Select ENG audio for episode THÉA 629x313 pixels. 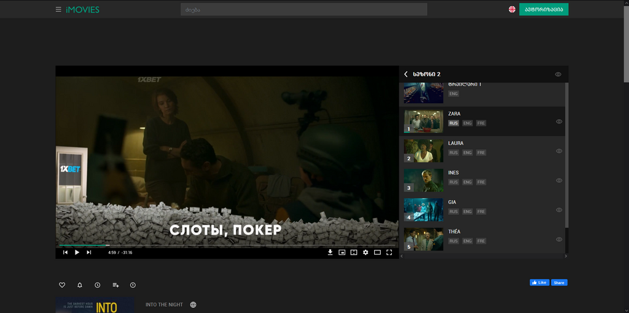click(467, 241)
